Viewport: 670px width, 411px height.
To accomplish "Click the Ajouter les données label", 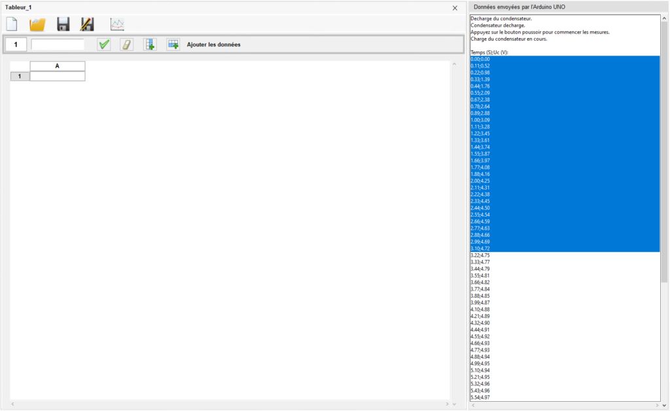I will [213, 45].
